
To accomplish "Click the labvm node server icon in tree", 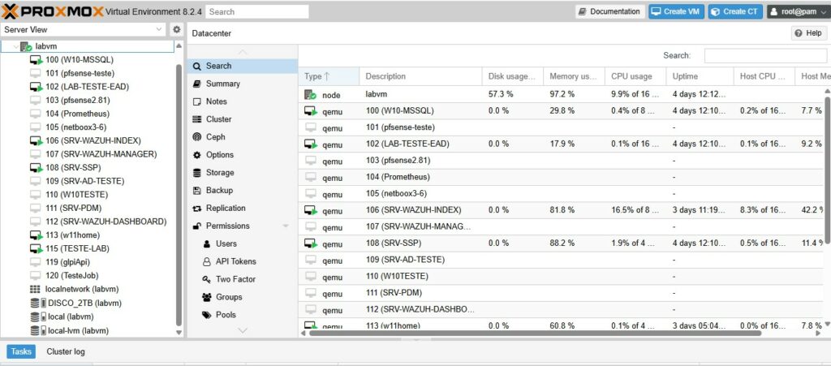I will pos(26,46).
